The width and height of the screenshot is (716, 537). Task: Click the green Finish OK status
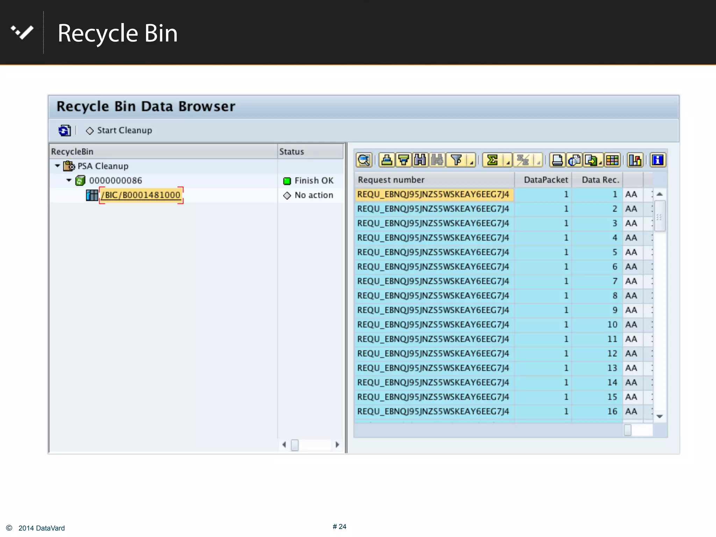tap(308, 181)
